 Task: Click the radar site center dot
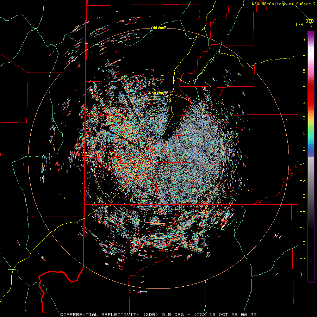point(158,158)
